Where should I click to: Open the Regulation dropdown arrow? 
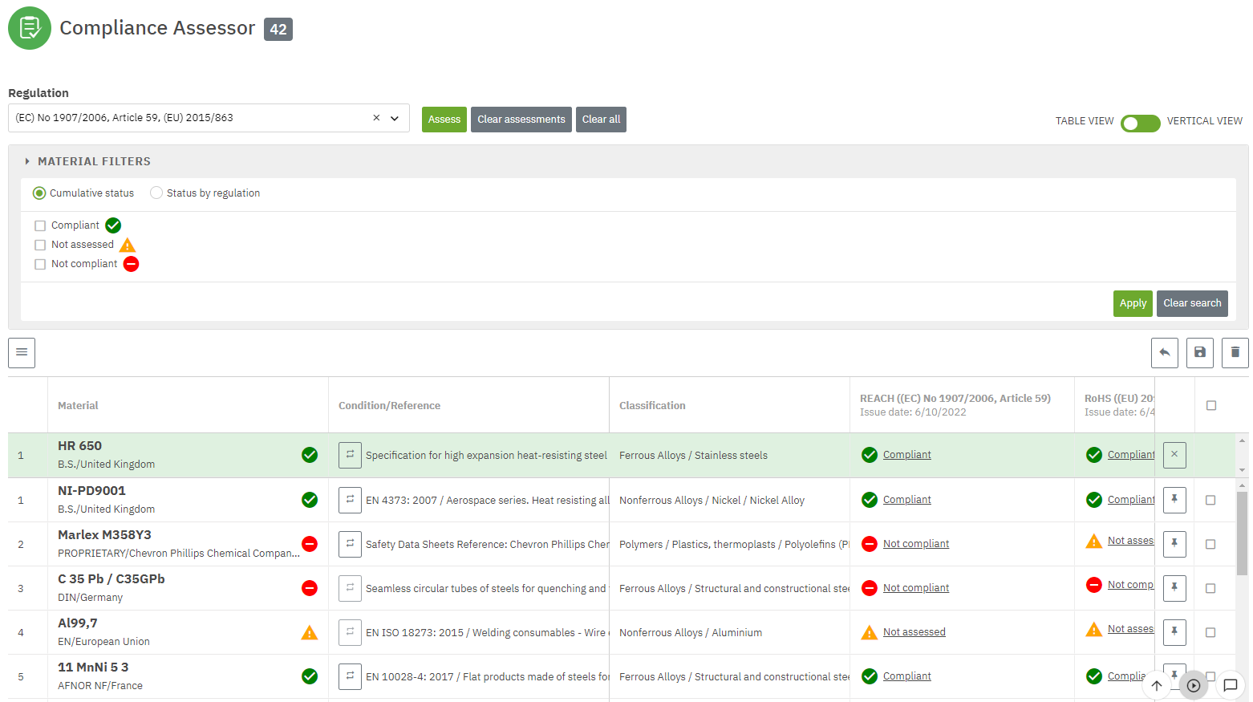(395, 118)
